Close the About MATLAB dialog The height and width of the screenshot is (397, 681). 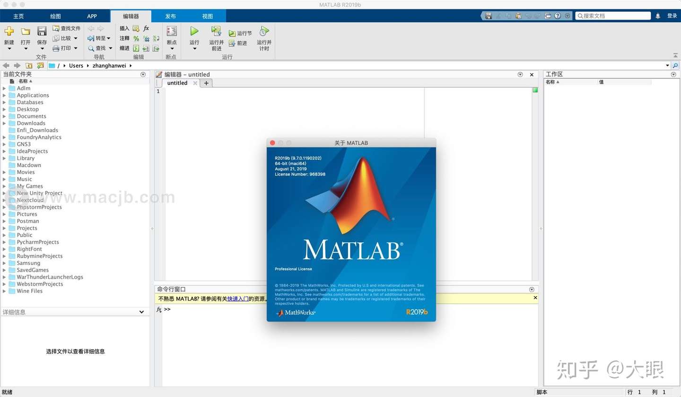[x=272, y=143]
